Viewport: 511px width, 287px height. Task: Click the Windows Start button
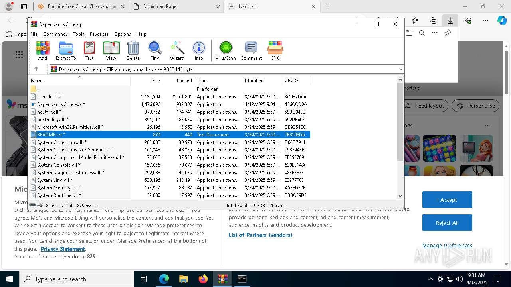(9, 279)
